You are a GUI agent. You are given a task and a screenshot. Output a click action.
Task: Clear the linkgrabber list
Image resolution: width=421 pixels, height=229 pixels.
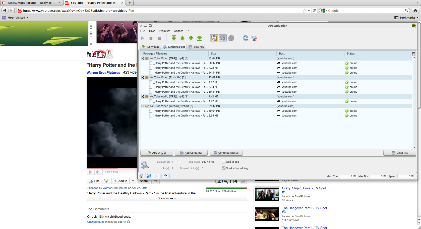coord(400,153)
